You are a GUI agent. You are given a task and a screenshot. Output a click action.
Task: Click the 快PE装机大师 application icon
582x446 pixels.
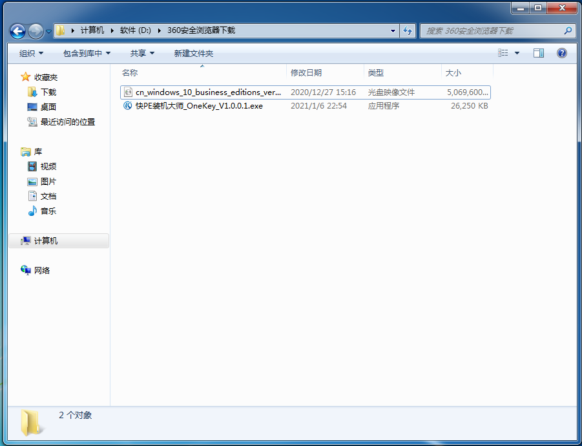pyautogui.click(x=128, y=106)
